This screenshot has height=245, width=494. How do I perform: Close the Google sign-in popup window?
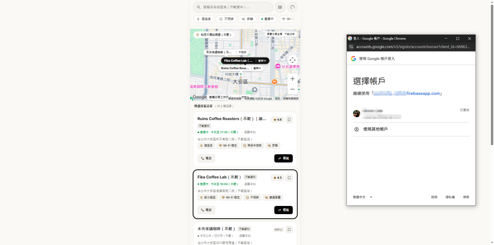(x=469, y=39)
